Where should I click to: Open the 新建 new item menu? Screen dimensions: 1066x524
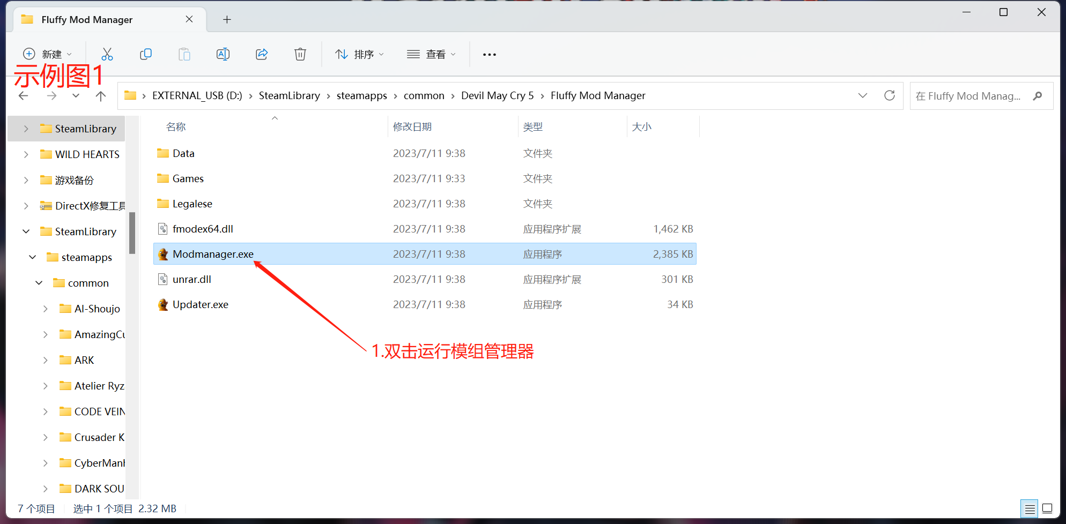[x=47, y=54]
